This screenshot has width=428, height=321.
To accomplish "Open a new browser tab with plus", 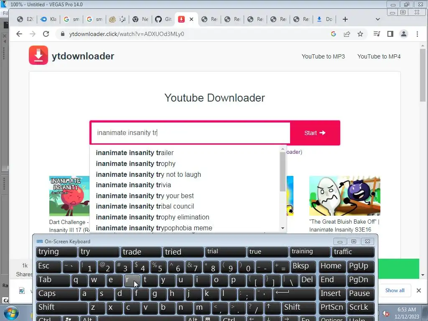I will (345, 19).
